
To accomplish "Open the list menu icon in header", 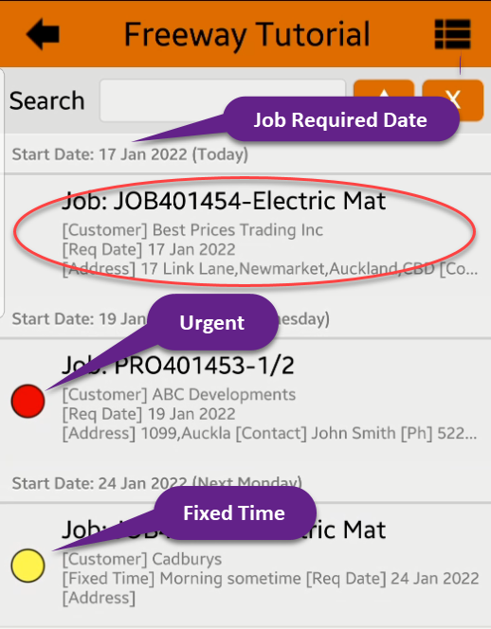I will click(452, 34).
